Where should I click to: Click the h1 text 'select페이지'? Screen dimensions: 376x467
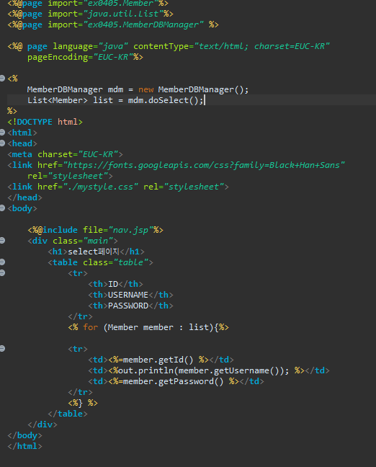click(94, 252)
